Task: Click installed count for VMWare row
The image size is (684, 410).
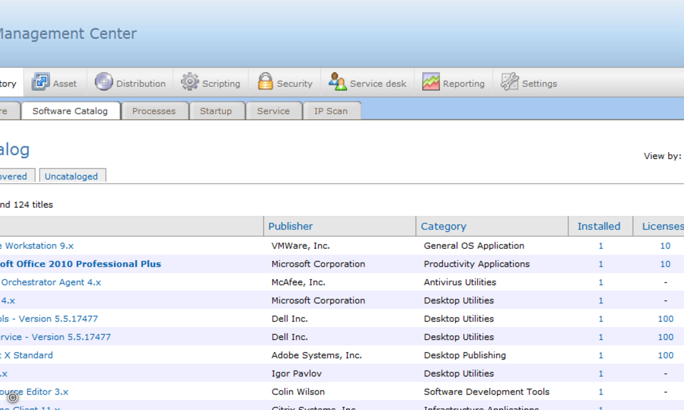Action: pos(601,246)
